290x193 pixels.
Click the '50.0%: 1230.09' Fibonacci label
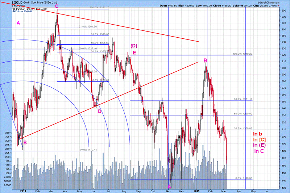[x=243, y=114]
